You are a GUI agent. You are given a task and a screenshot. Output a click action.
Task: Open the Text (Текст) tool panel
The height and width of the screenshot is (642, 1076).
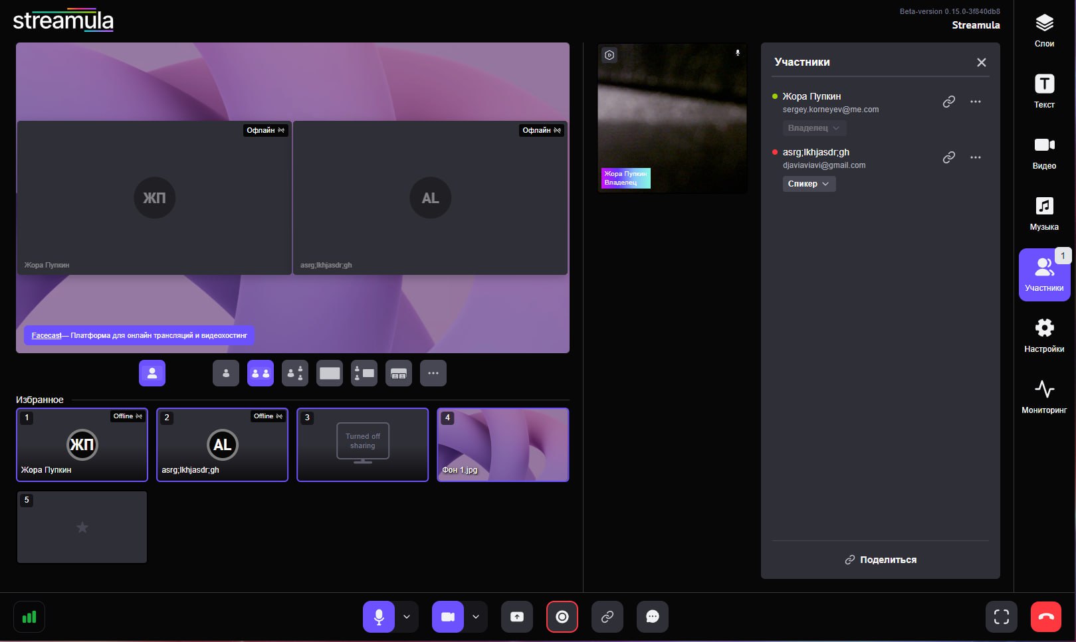pyautogui.click(x=1044, y=91)
